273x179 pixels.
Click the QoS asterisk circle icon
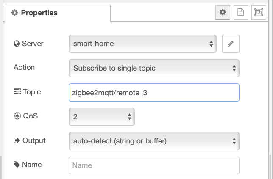point(17,116)
